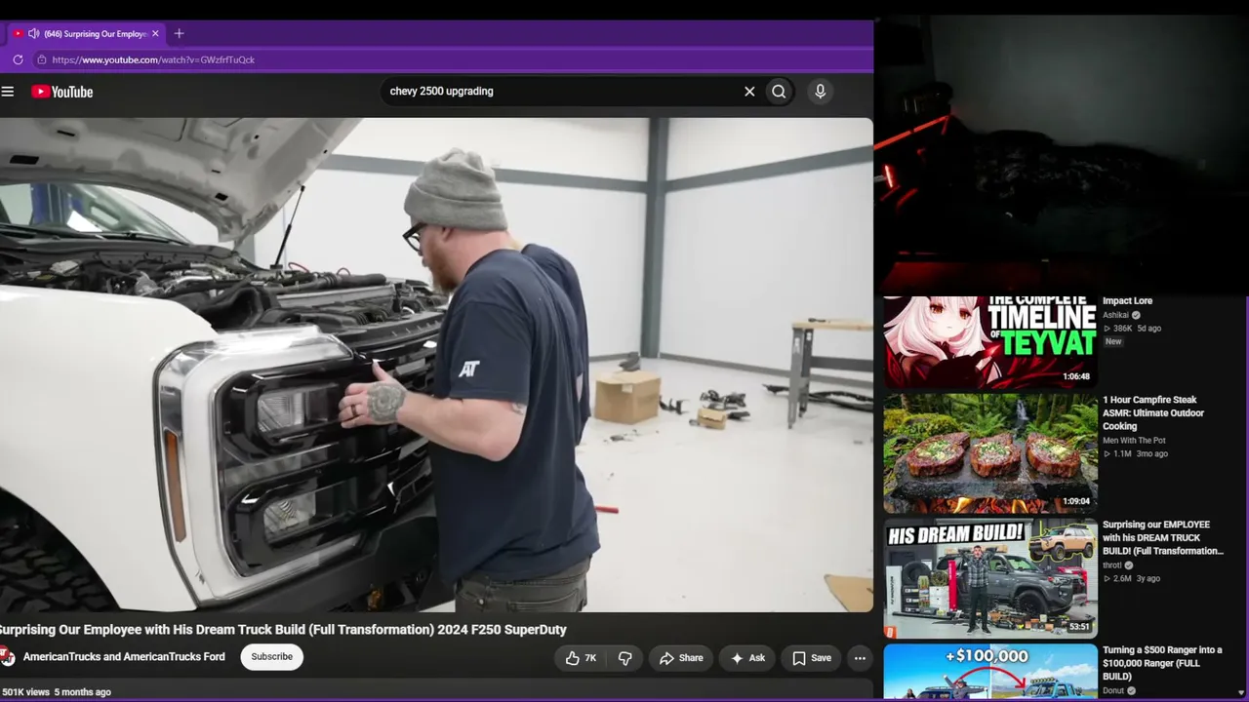Image resolution: width=1249 pixels, height=702 pixels.
Task: Start voice search with the microphone
Action: 820,92
